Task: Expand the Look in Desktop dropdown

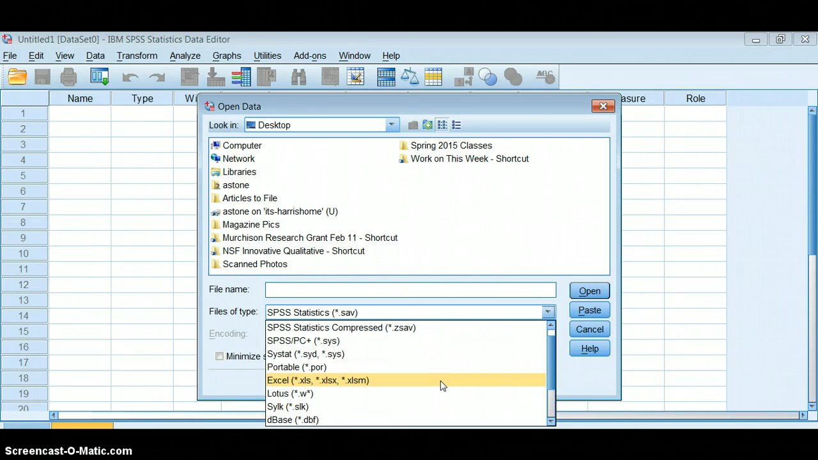Action: (392, 125)
